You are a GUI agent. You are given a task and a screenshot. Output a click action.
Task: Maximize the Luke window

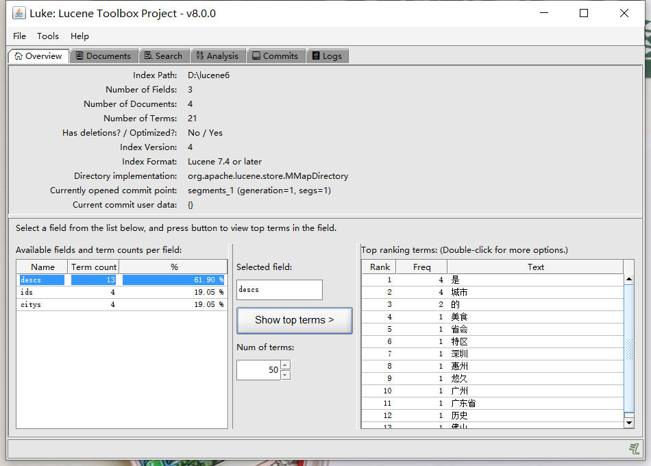pos(584,13)
